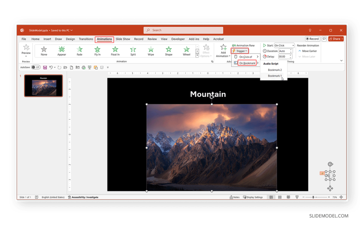Apply the Float In animation effect
This screenshot has height=225, width=363.
point(115,51)
